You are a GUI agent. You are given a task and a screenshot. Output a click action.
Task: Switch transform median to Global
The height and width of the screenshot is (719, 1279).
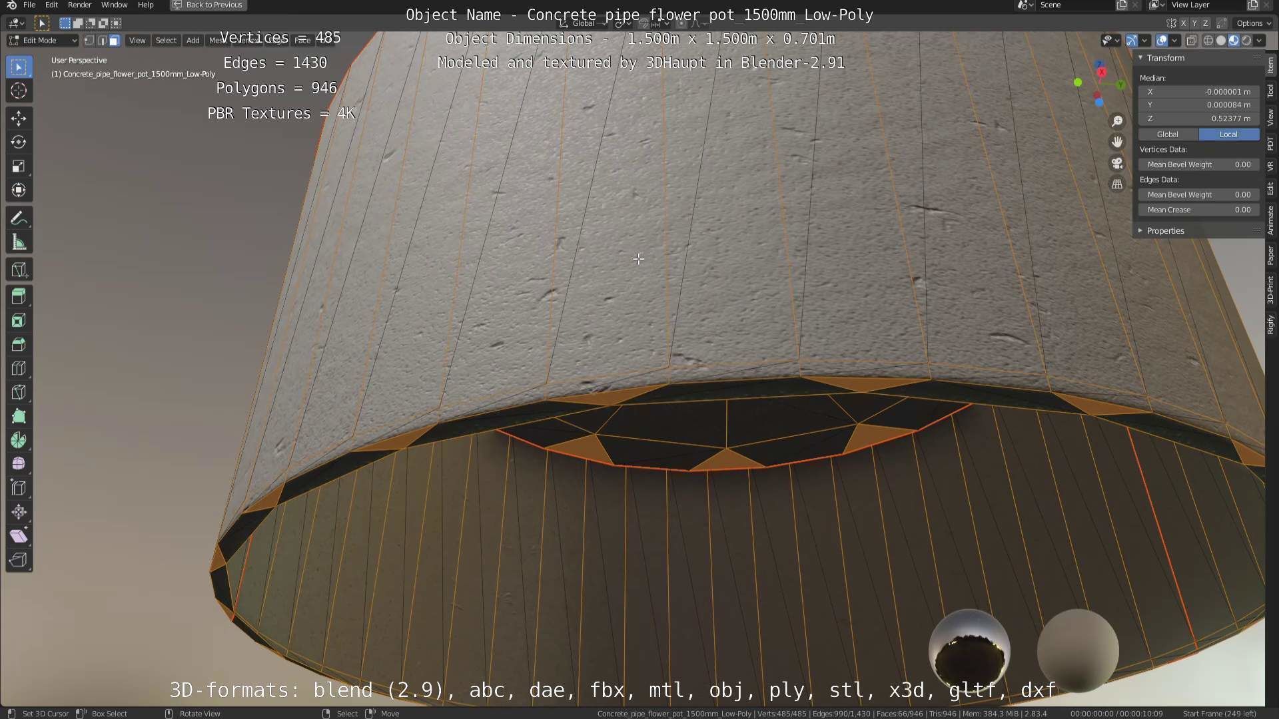1168,134
